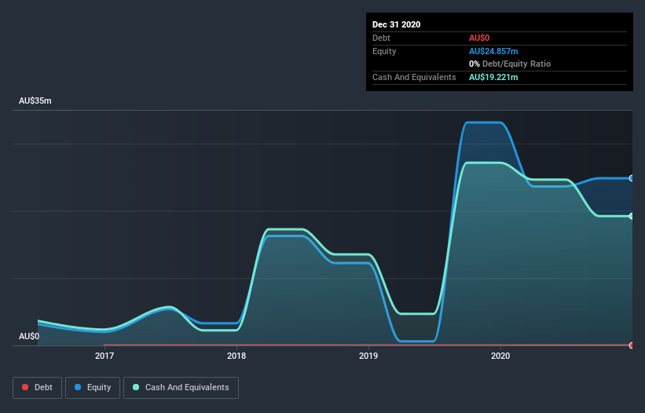Click the 2019 x-axis label

point(368,356)
